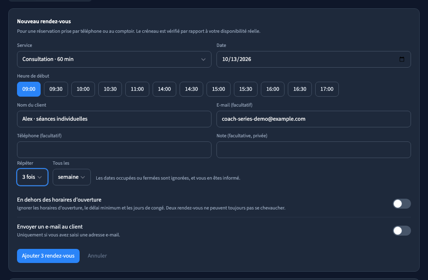Image resolution: width=428 pixels, height=280 pixels.
Task: Open the 'Tous les' semaine dropdown
Action: coord(71,177)
